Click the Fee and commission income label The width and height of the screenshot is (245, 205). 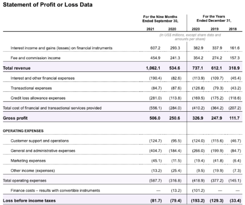(35, 58)
